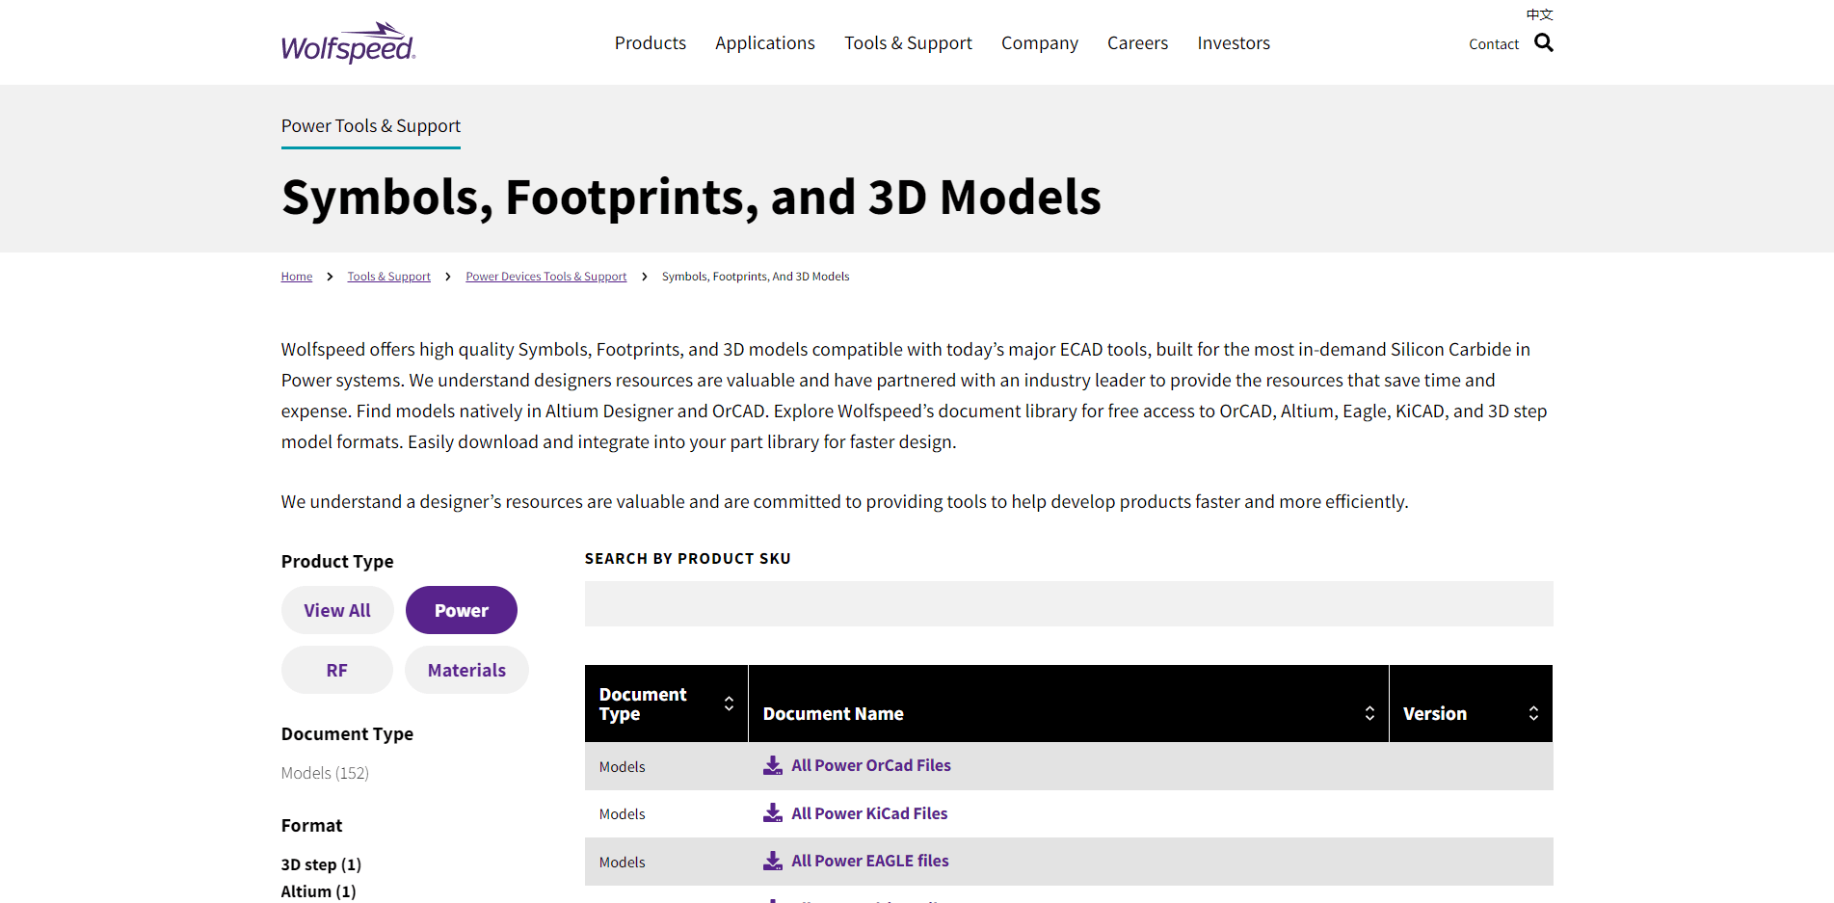Open the All Power KiCad Files download link

pyautogui.click(x=868, y=812)
